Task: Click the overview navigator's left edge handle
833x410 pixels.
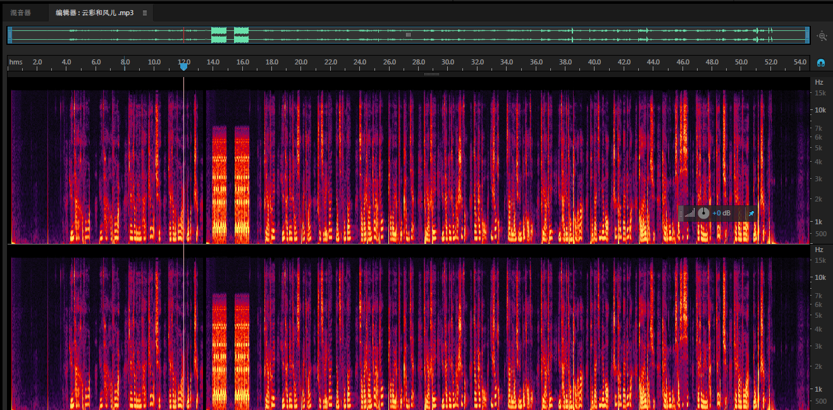Action: [9, 35]
